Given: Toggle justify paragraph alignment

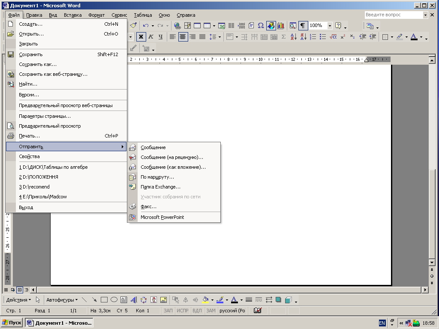Looking at the screenshot, I should point(202,37).
